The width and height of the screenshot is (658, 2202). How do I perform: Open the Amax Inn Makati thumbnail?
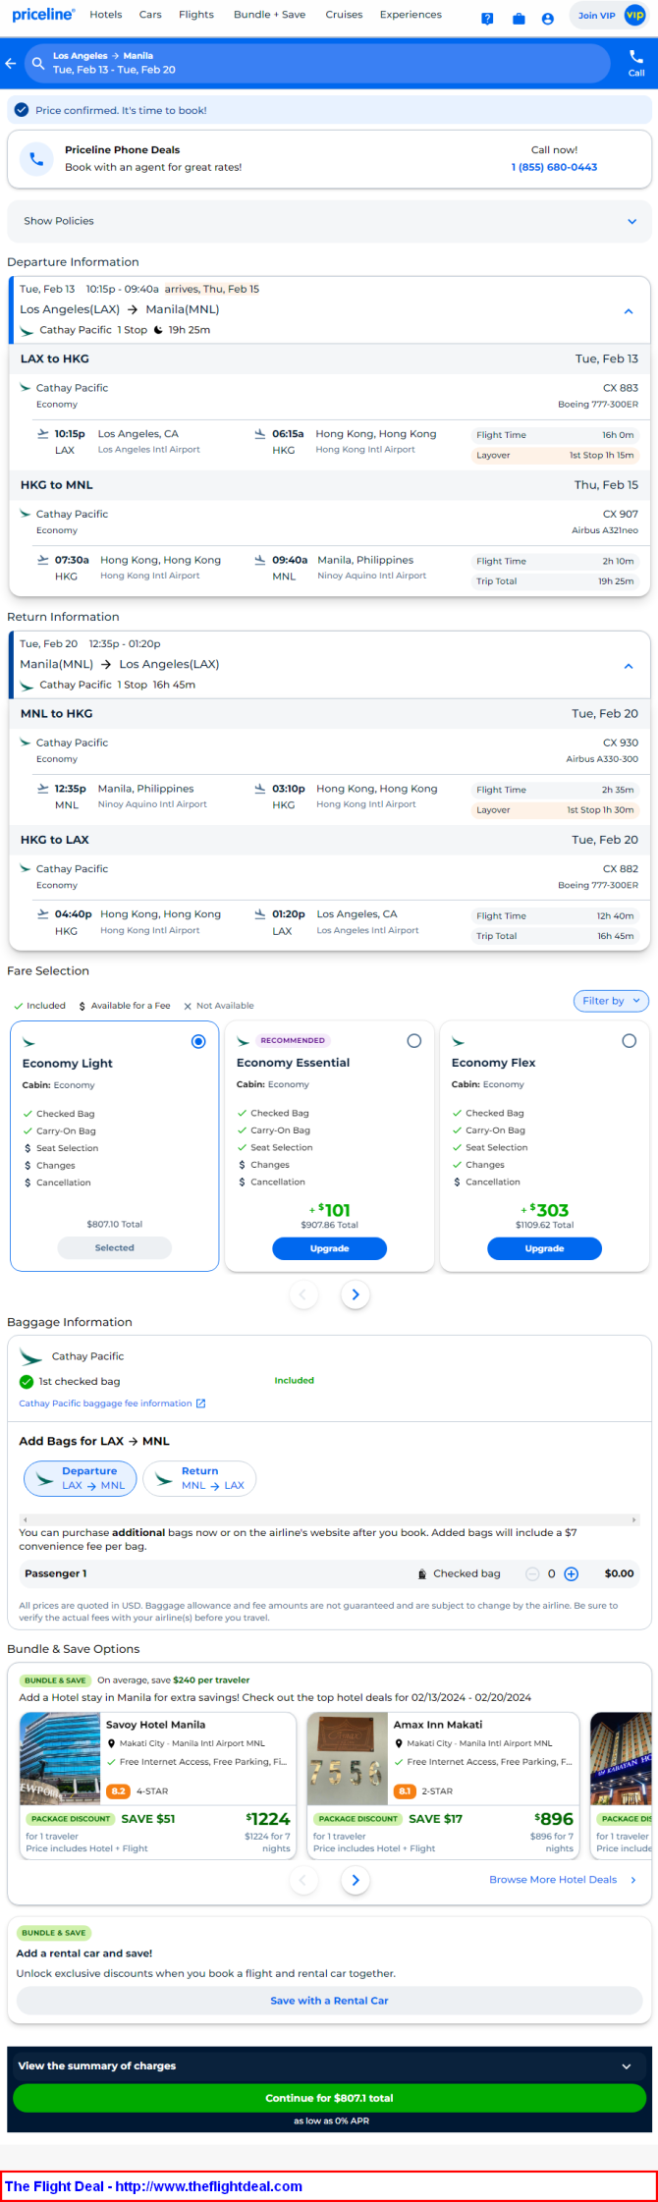coord(348,1761)
